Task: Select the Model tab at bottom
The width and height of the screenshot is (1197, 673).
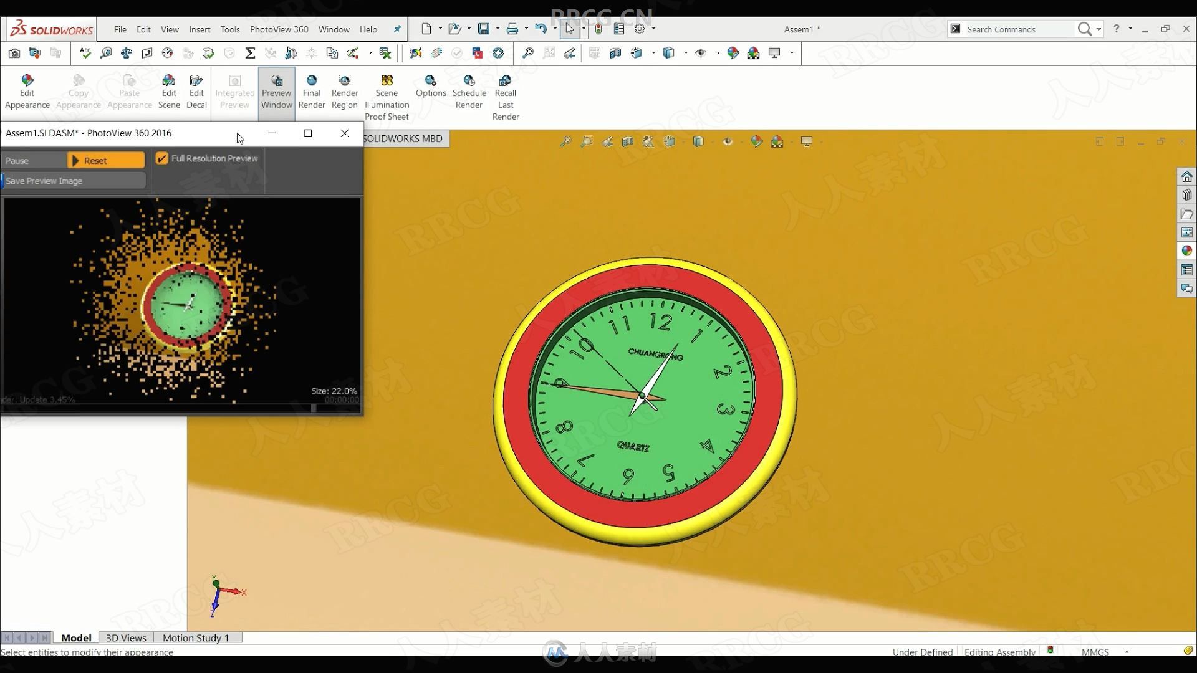Action: [75, 637]
